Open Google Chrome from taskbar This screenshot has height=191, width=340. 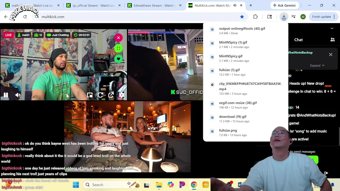194,185
